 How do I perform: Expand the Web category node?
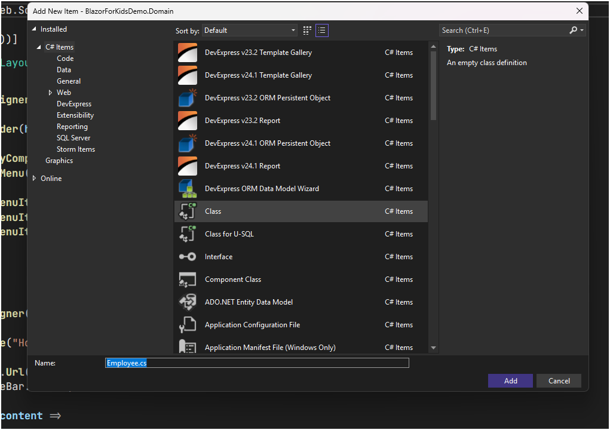(x=50, y=93)
